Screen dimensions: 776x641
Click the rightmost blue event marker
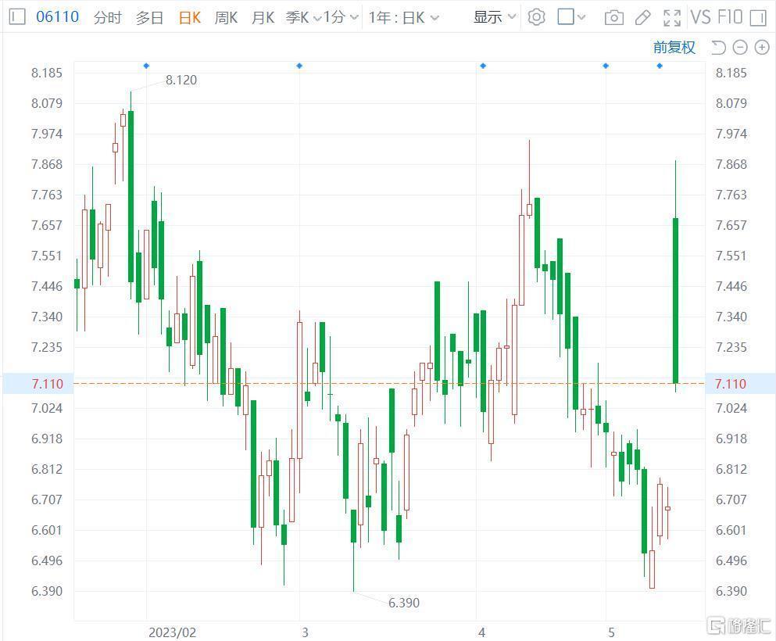point(660,66)
